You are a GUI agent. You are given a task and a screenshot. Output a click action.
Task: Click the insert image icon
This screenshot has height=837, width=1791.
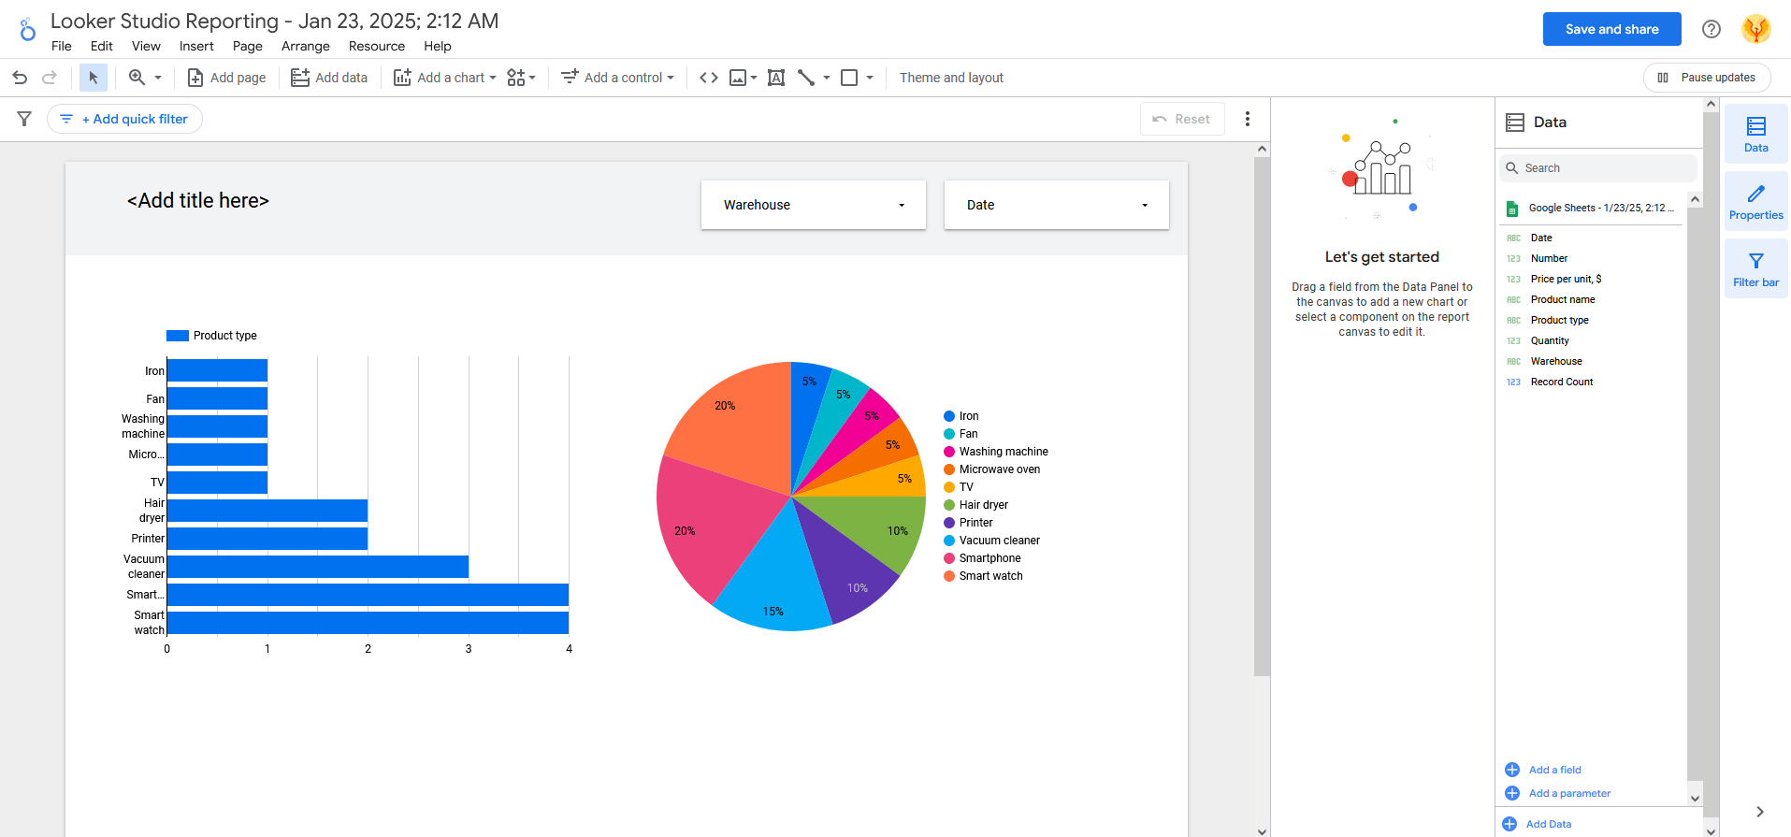738,78
